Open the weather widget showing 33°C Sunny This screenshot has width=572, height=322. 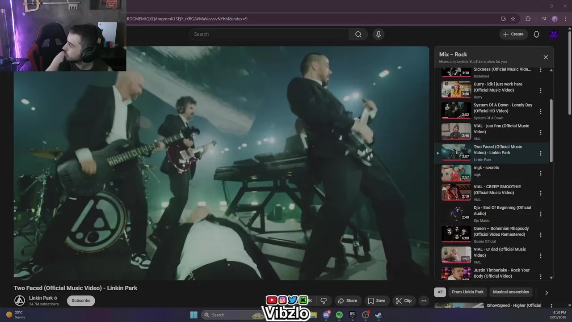tap(16, 315)
